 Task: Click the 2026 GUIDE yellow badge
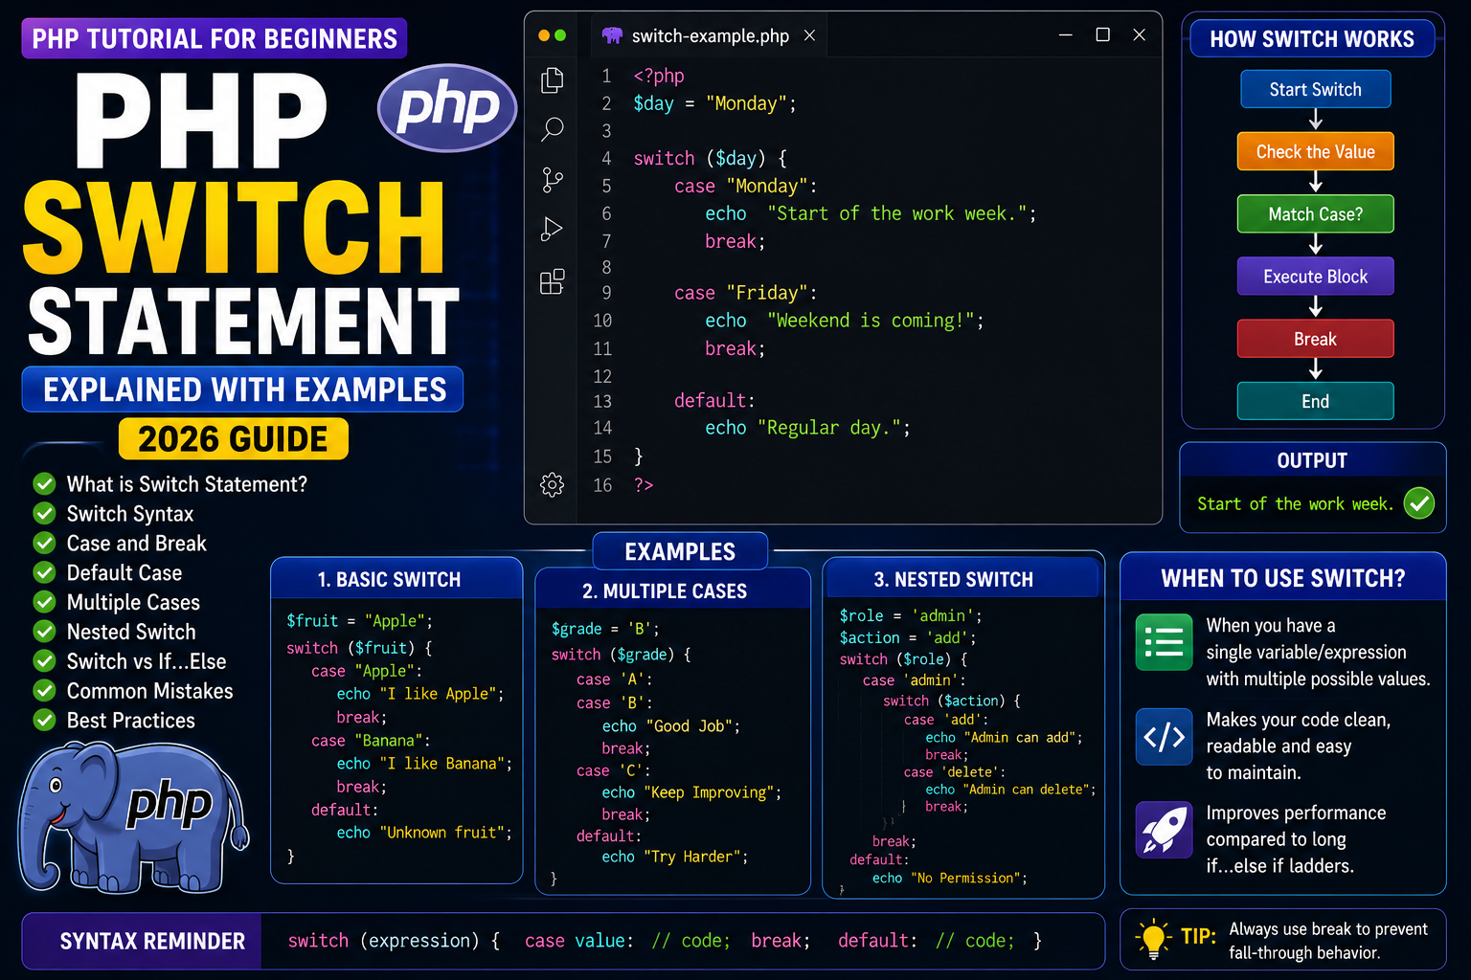tap(233, 439)
